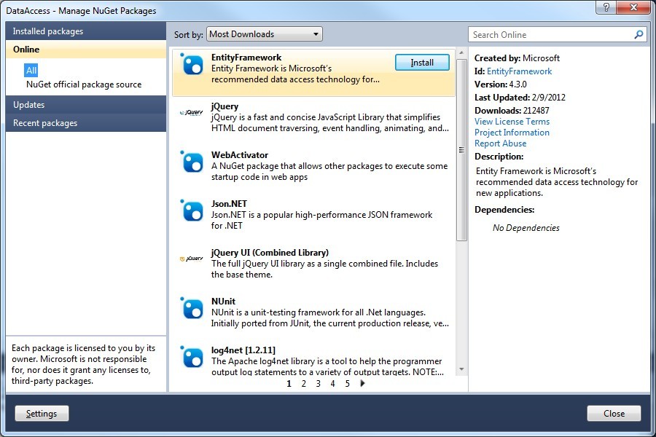This screenshot has width=656, height=437.
Task: Click the scrollbar down arrow
Action: [x=461, y=369]
